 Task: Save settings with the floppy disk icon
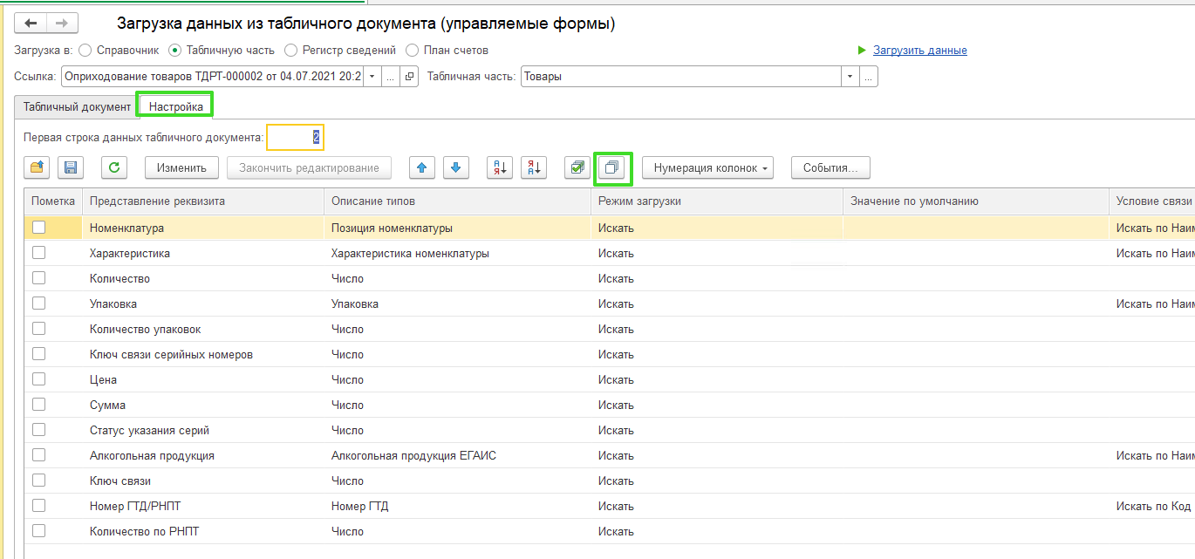pos(70,168)
